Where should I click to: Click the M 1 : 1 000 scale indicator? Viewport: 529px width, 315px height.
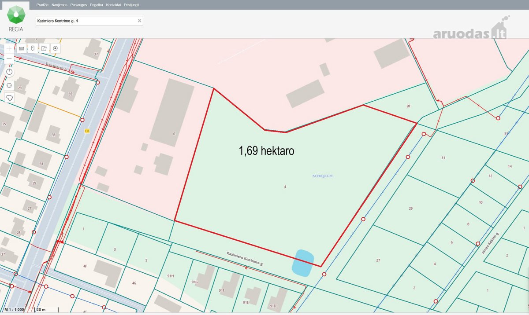pyautogui.click(x=13, y=310)
